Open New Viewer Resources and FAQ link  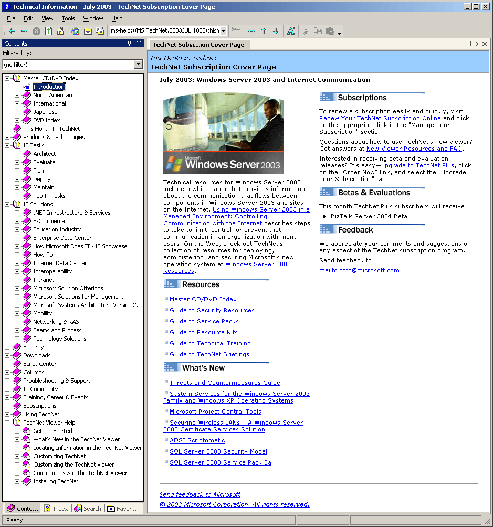click(x=414, y=149)
